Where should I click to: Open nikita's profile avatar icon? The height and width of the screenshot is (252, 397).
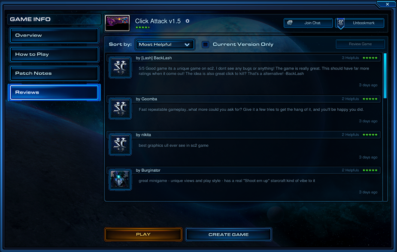[120, 144]
